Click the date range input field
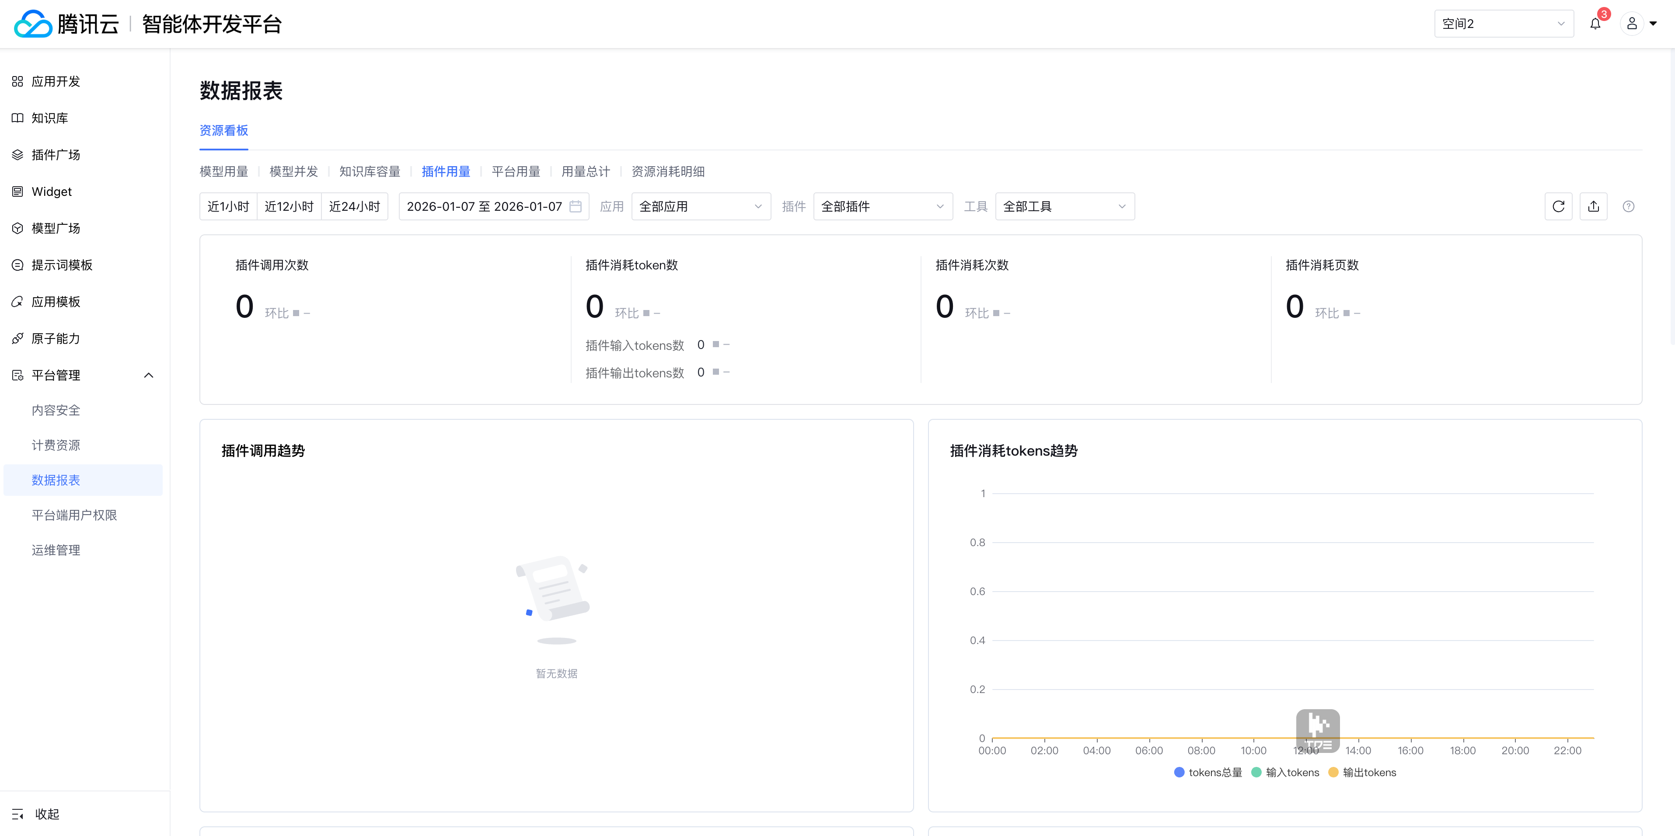 click(x=484, y=207)
